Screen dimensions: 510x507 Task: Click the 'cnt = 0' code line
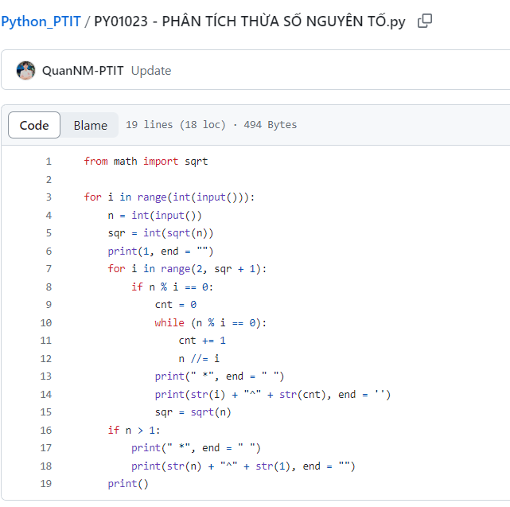(176, 304)
